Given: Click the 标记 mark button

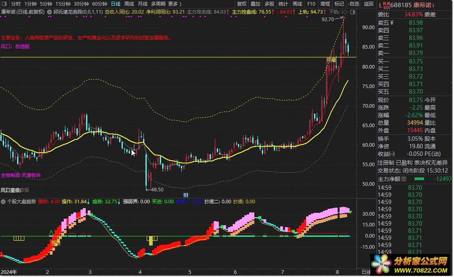Looking at the screenshot, I should click(339, 4).
